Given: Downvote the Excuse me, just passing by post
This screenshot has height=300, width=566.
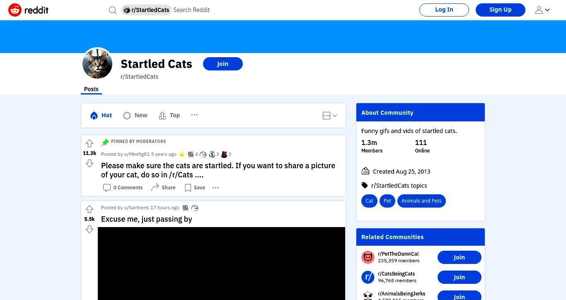Looking at the screenshot, I should click(89, 229).
